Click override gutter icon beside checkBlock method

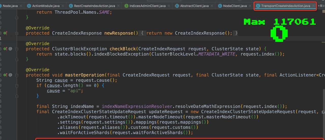click(5, 49)
